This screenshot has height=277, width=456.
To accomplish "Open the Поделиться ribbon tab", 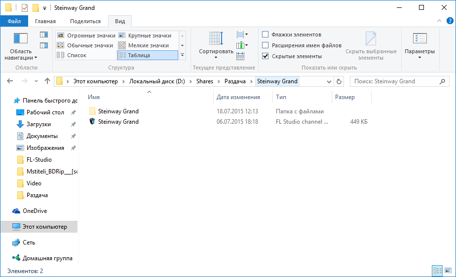I will [x=85, y=21].
